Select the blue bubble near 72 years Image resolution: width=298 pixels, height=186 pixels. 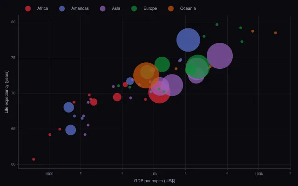pos(130,81)
